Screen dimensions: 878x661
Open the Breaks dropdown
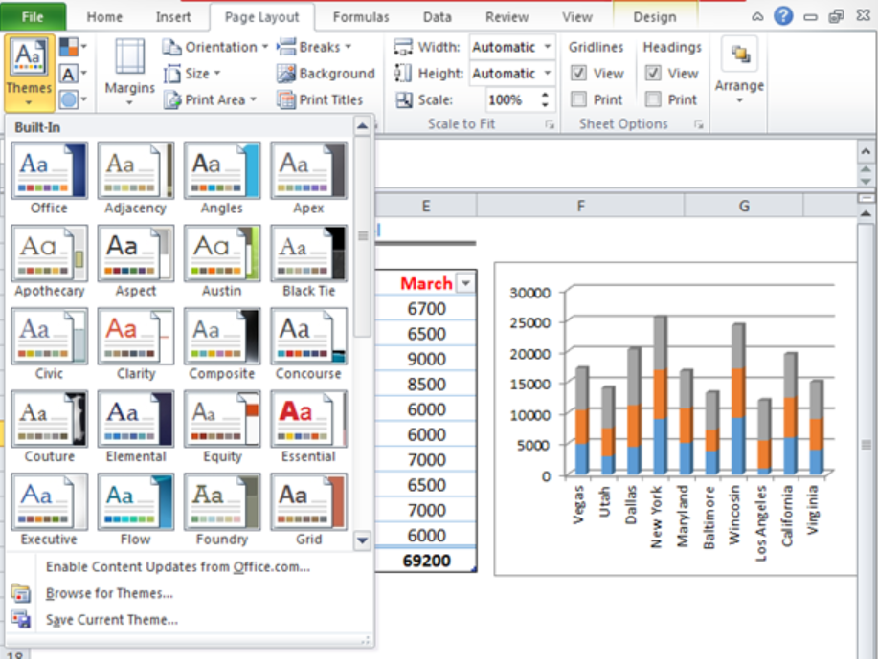pyautogui.click(x=314, y=47)
